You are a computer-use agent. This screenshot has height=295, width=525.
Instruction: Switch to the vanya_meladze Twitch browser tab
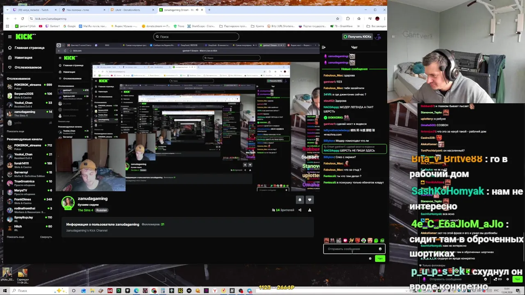click(33, 10)
